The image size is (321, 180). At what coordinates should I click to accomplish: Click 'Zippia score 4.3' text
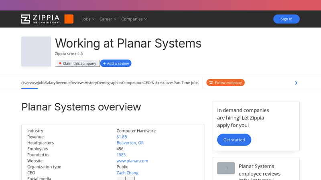coord(69,54)
